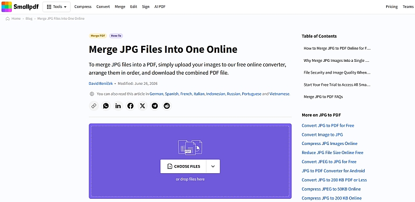Copy the article link icon
The image size is (415, 202).
94,106
